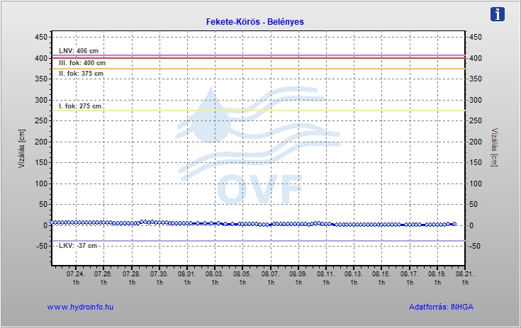Click the Fekete-Körös - Belényes chart title
This screenshot has height=328, width=521.
point(255,22)
